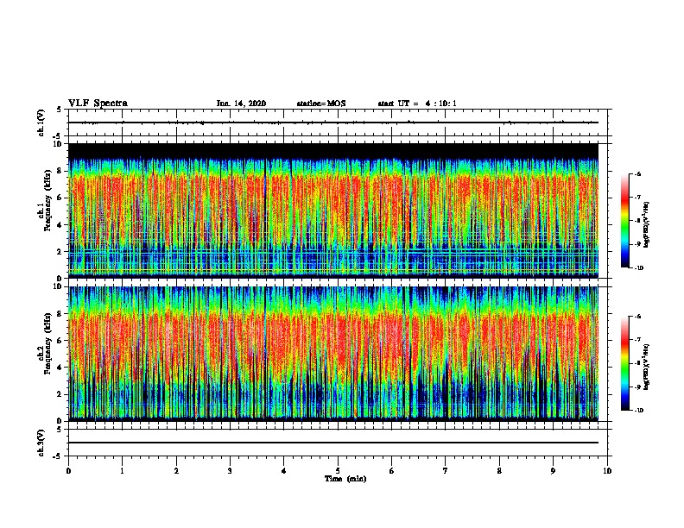This screenshot has width=684, height=528.
Task: Click the "station=MOS" header text
Action: click(x=321, y=104)
